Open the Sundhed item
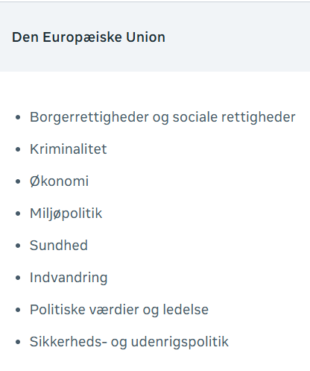310x371 pixels. pos(59,246)
